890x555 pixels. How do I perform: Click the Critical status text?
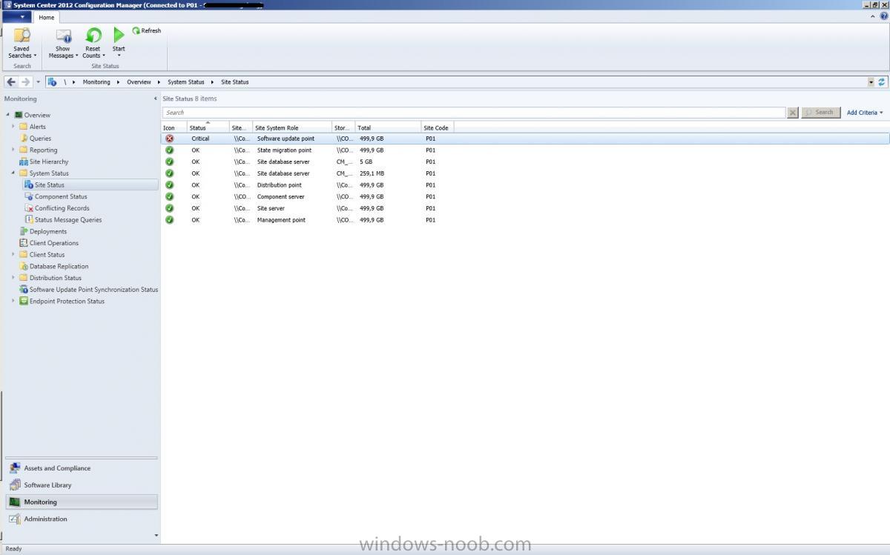(x=200, y=139)
